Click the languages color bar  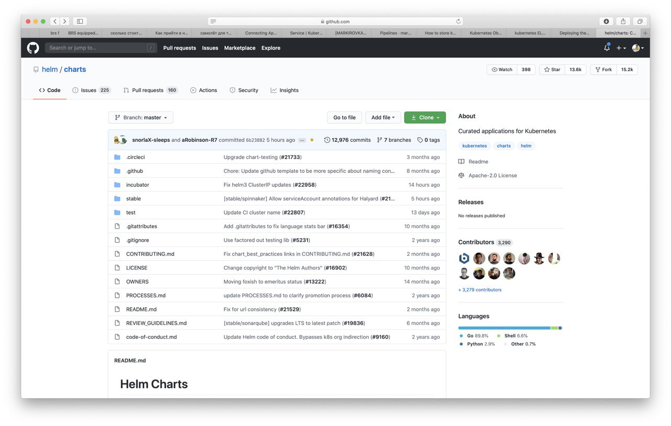(510, 328)
